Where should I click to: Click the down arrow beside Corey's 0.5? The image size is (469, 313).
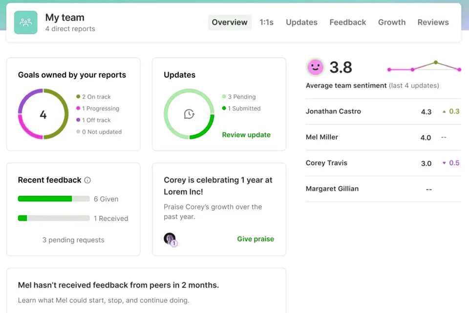point(444,163)
